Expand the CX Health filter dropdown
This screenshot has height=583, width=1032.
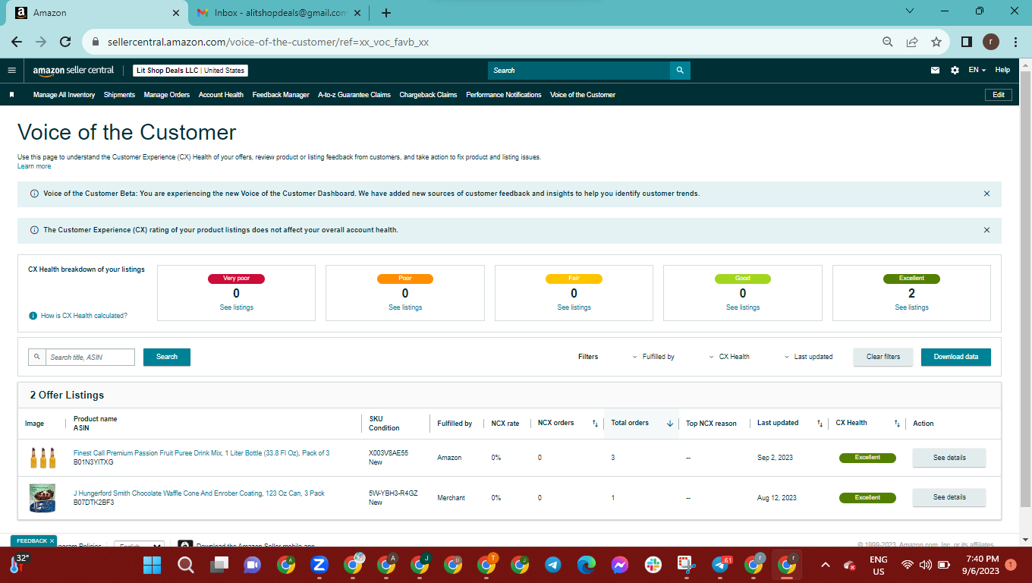point(729,357)
